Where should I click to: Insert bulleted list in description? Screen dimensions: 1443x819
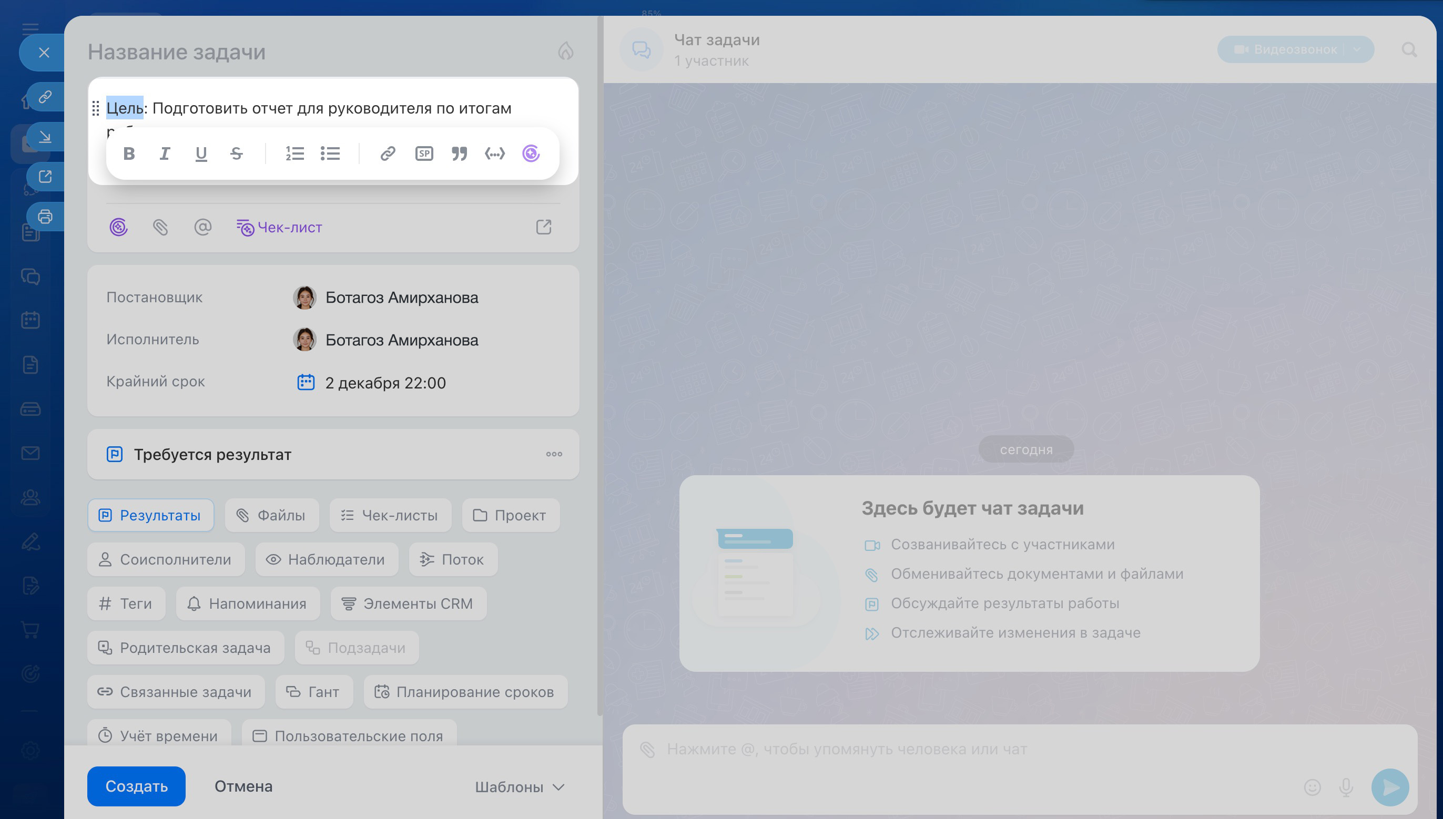pyautogui.click(x=330, y=153)
